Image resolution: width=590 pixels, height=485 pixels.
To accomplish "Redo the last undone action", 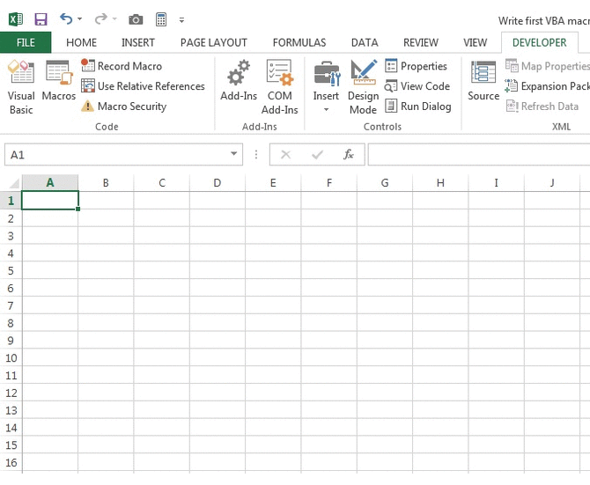I will [x=100, y=18].
